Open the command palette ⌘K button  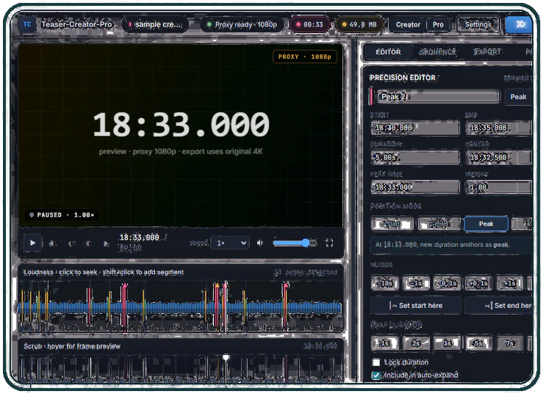coord(519,24)
